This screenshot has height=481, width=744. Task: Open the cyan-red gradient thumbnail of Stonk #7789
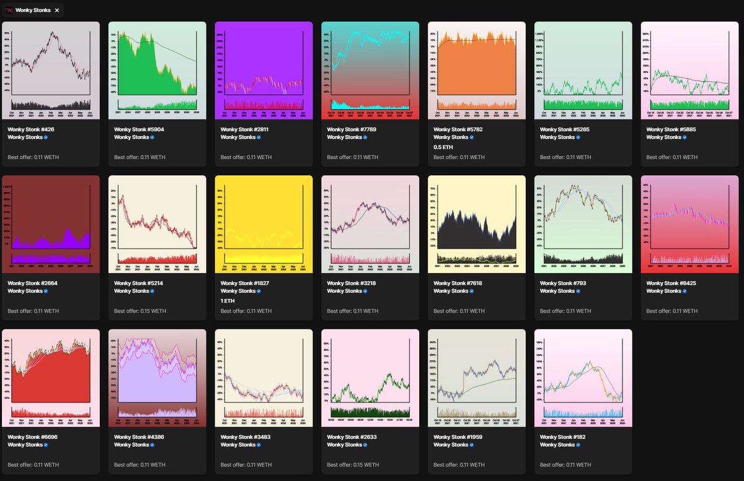[371, 71]
